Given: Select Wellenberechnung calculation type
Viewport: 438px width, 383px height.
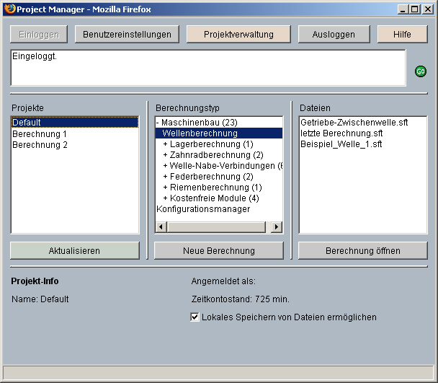Looking at the screenshot, I should [x=200, y=133].
